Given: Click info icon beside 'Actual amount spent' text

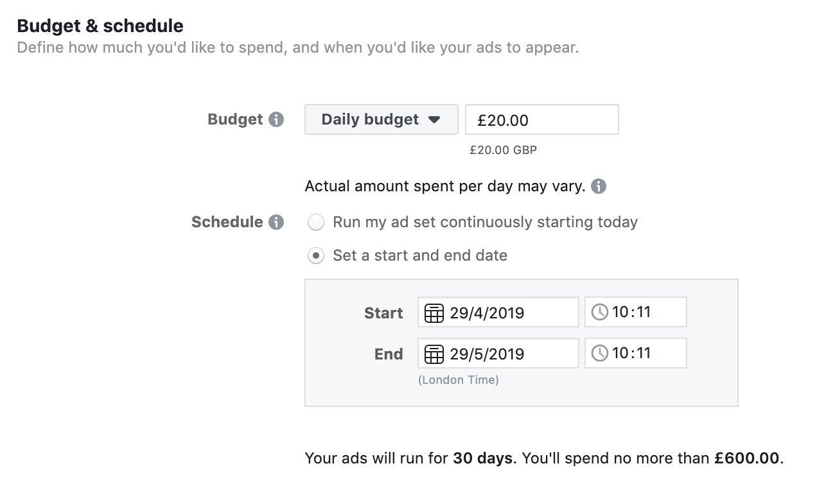Looking at the screenshot, I should pyautogui.click(x=598, y=187).
